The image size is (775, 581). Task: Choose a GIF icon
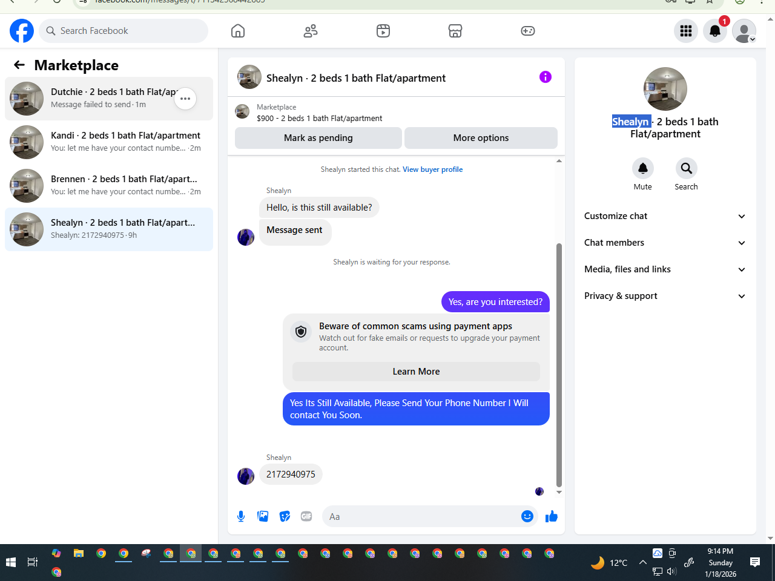(306, 516)
